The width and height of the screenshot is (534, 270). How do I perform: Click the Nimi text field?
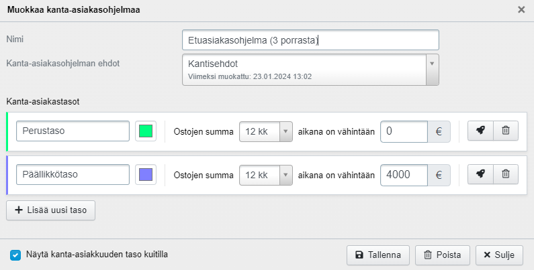[310, 40]
